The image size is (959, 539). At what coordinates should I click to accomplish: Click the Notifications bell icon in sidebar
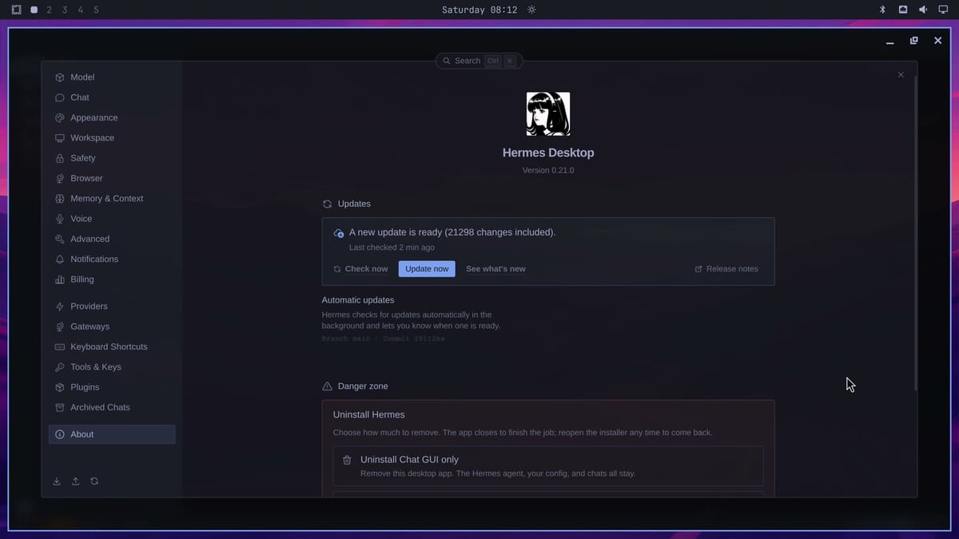60,260
